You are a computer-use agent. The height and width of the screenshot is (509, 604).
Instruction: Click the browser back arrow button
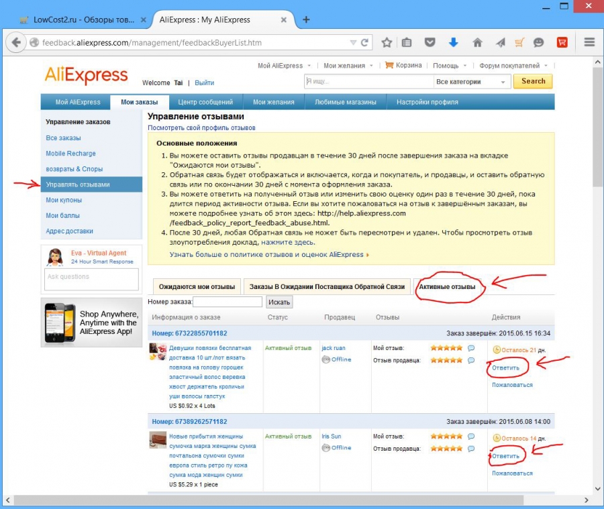[x=16, y=42]
